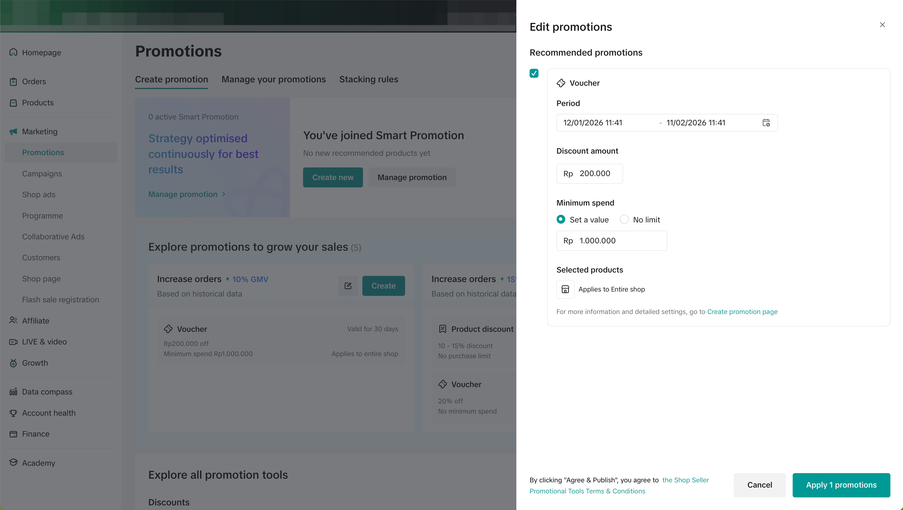The image size is (903, 510).
Task: Click Apply 1 promotions button
Action: 841,485
